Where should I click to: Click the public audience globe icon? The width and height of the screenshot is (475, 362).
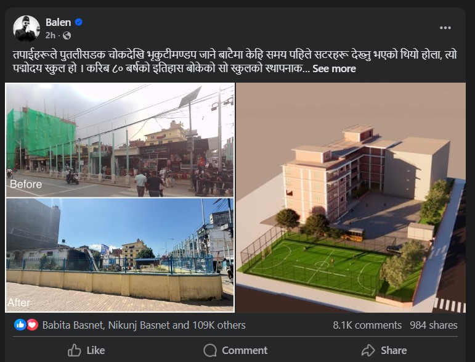(67, 36)
